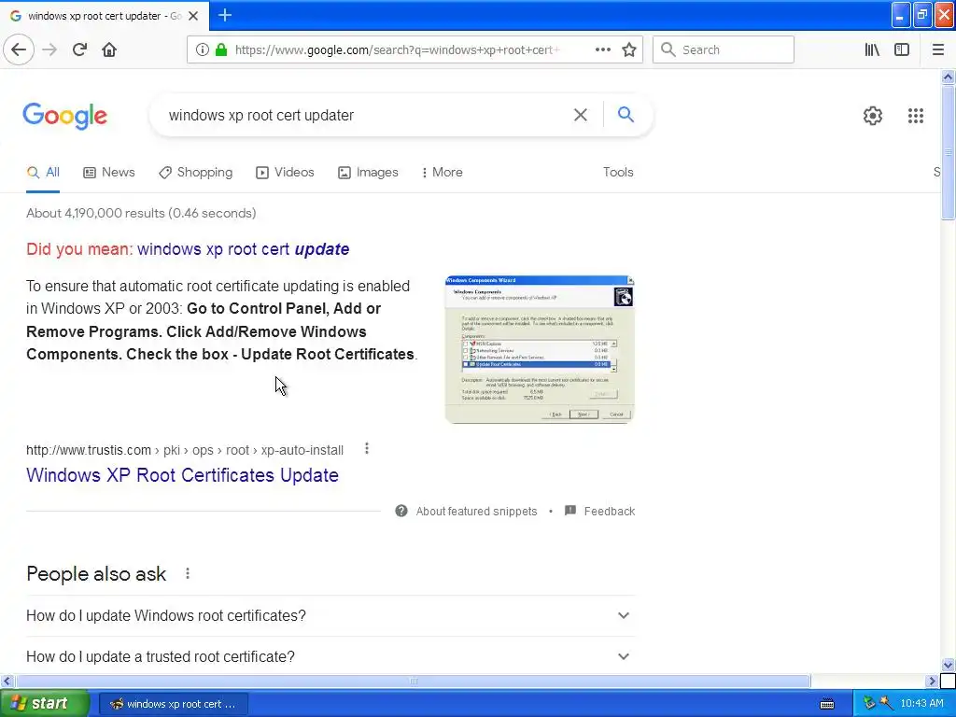956x717 pixels.
Task: Click the Feedback flag icon
Action: tap(570, 511)
